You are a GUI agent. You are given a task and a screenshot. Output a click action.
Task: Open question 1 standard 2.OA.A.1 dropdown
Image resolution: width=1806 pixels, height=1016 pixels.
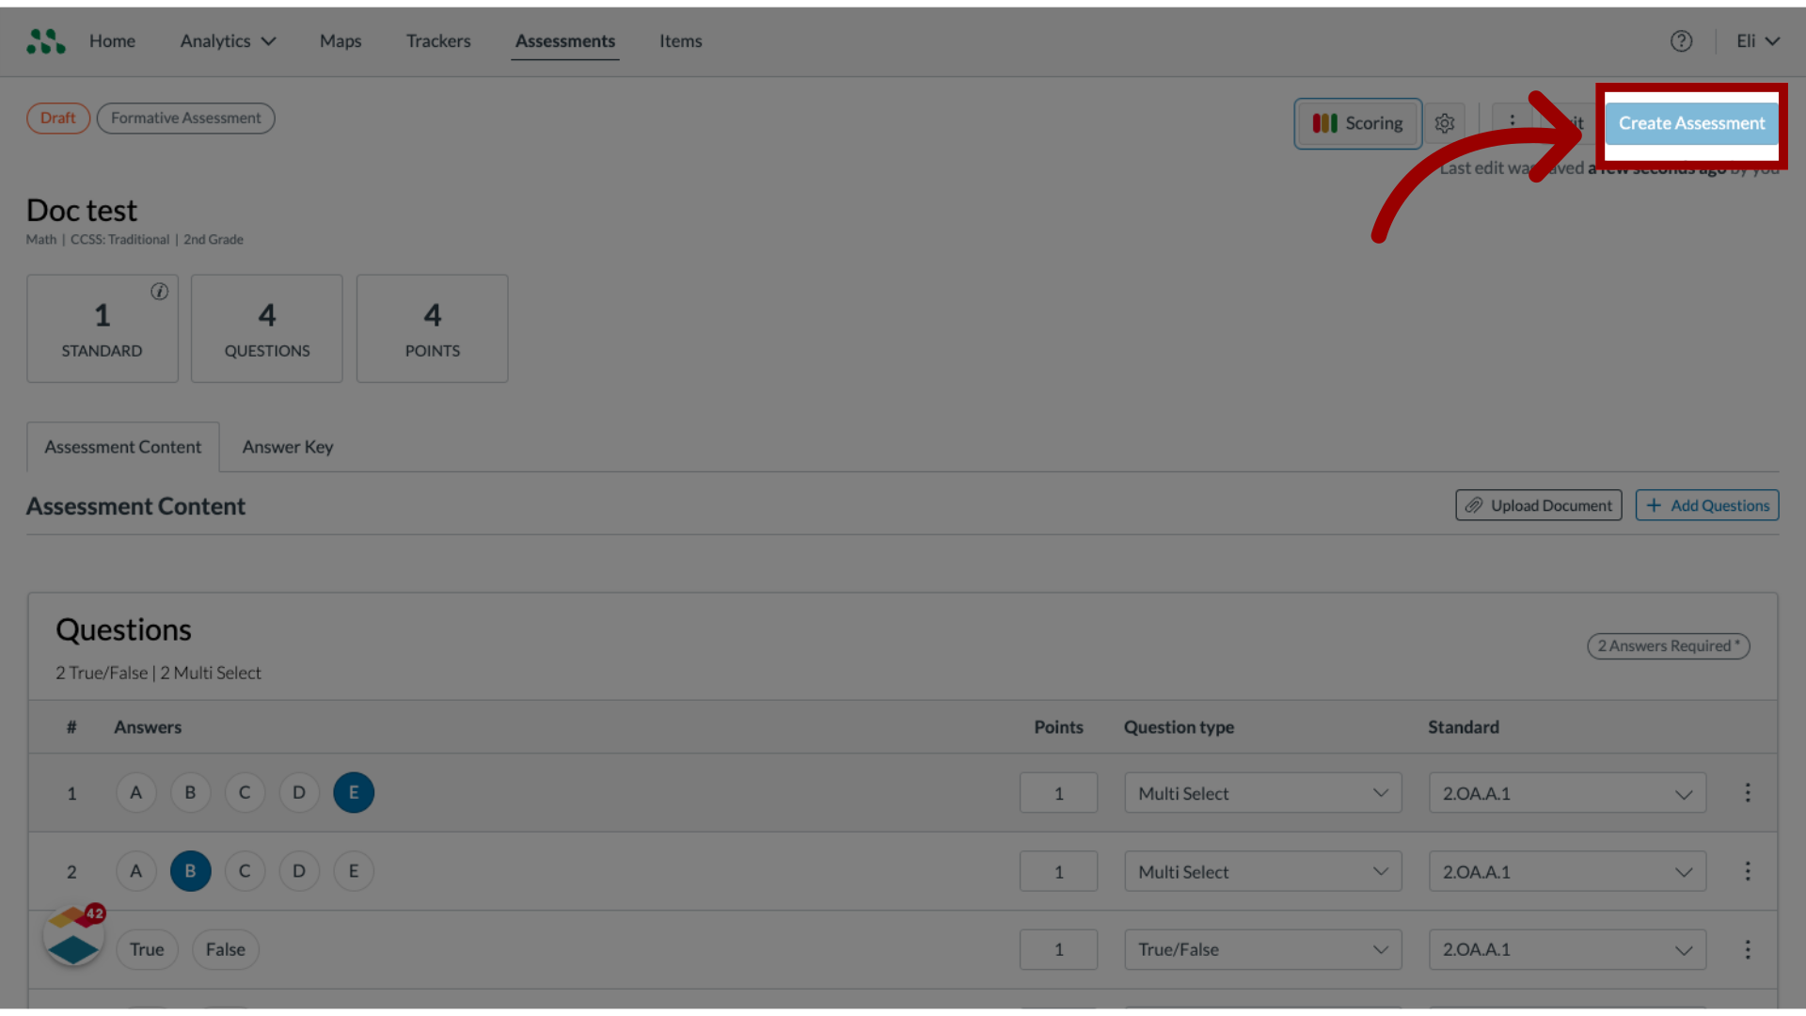pos(1567,793)
